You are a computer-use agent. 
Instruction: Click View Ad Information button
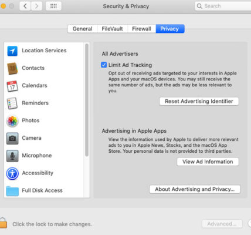click(208, 162)
